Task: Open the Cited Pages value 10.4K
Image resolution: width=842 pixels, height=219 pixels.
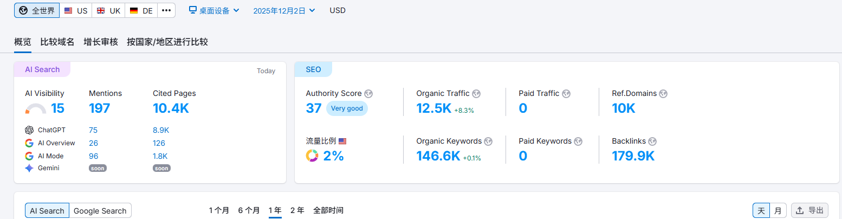Action: (x=171, y=108)
